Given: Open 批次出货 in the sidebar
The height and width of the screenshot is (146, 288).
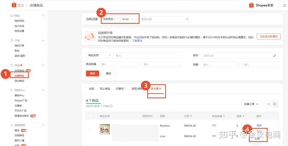Looking at the screenshot, I should tap(19, 26).
